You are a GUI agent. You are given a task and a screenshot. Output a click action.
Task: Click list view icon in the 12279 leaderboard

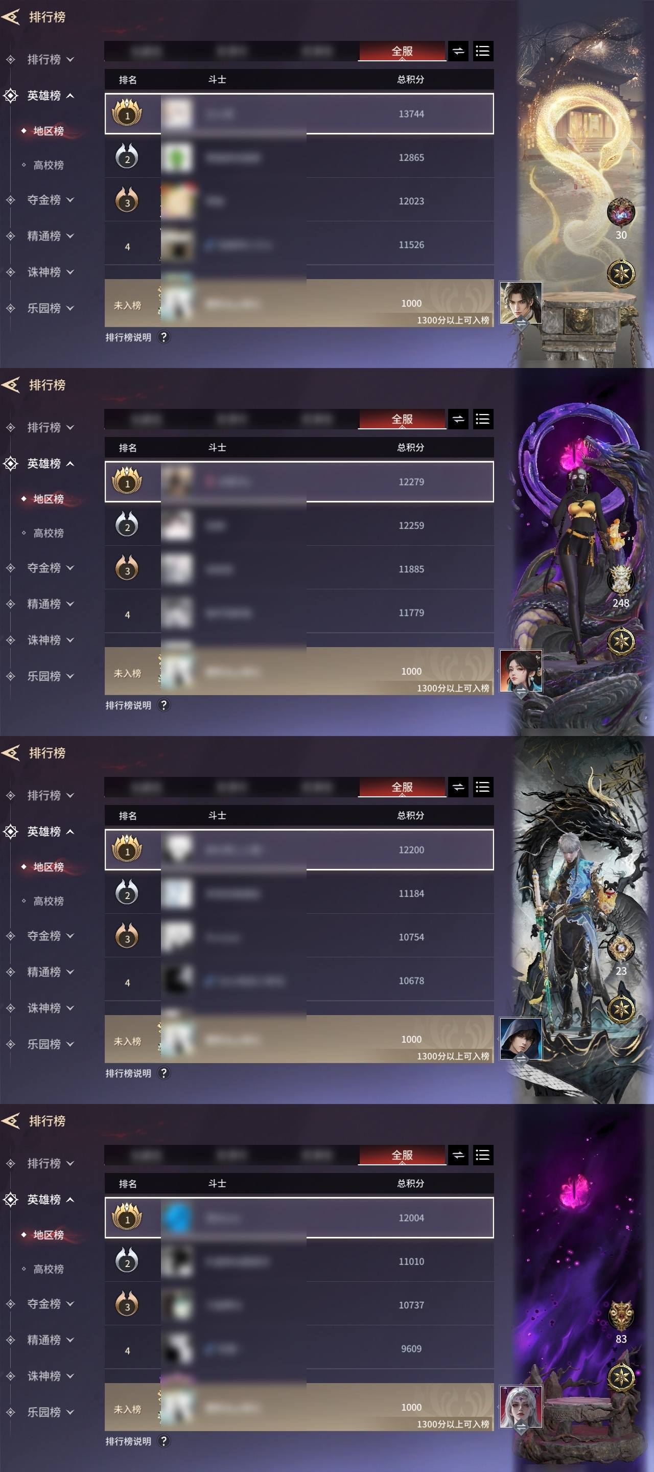pos(483,420)
